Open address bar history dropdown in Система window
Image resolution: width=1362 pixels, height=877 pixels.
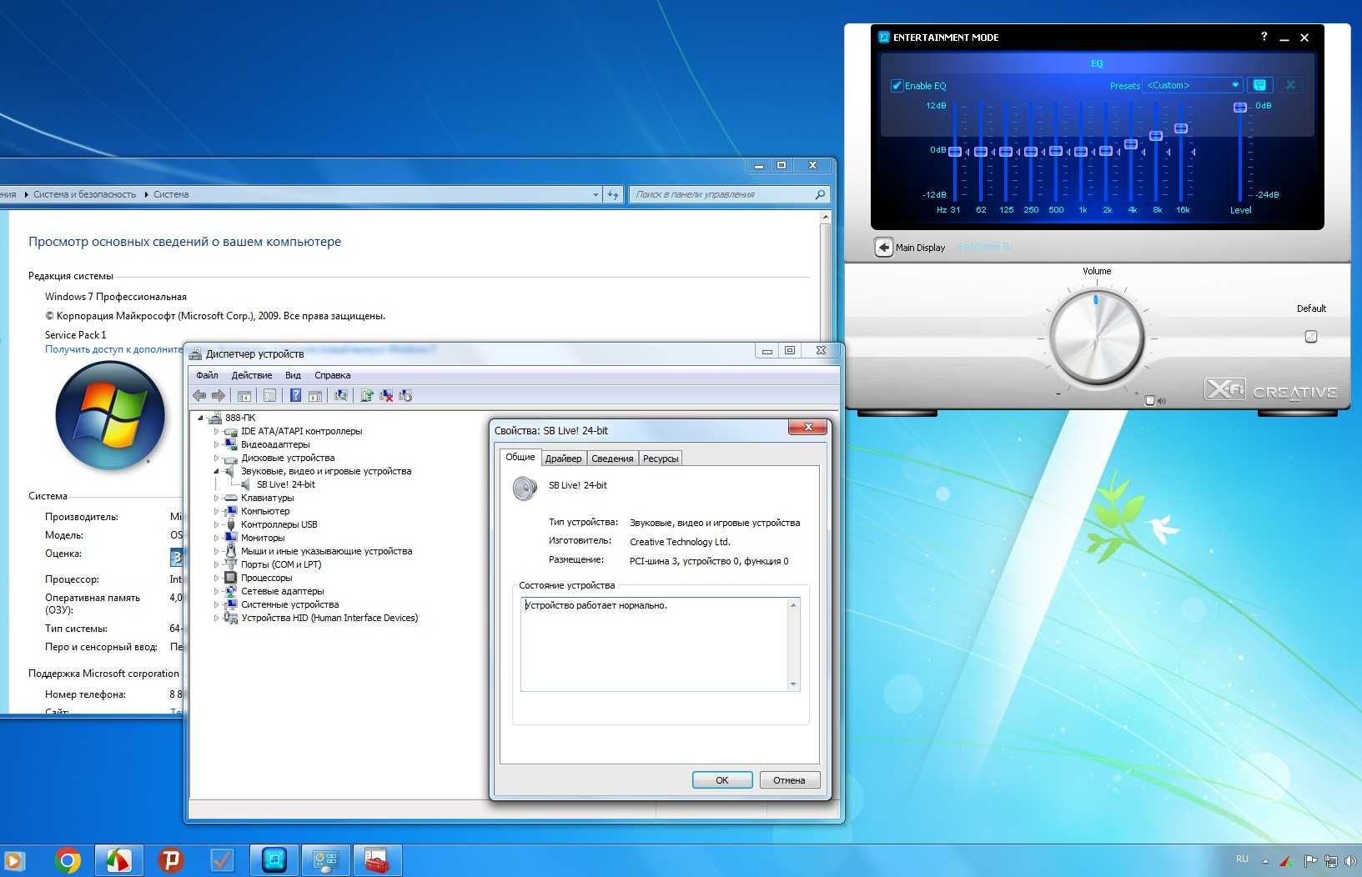pyautogui.click(x=596, y=194)
